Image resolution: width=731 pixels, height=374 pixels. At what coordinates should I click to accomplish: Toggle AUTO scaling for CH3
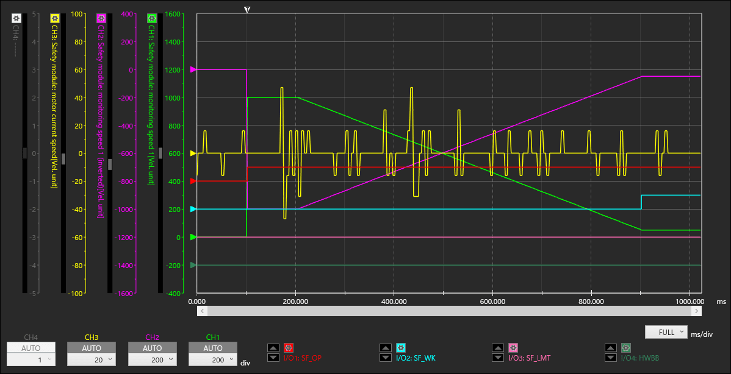click(91, 348)
